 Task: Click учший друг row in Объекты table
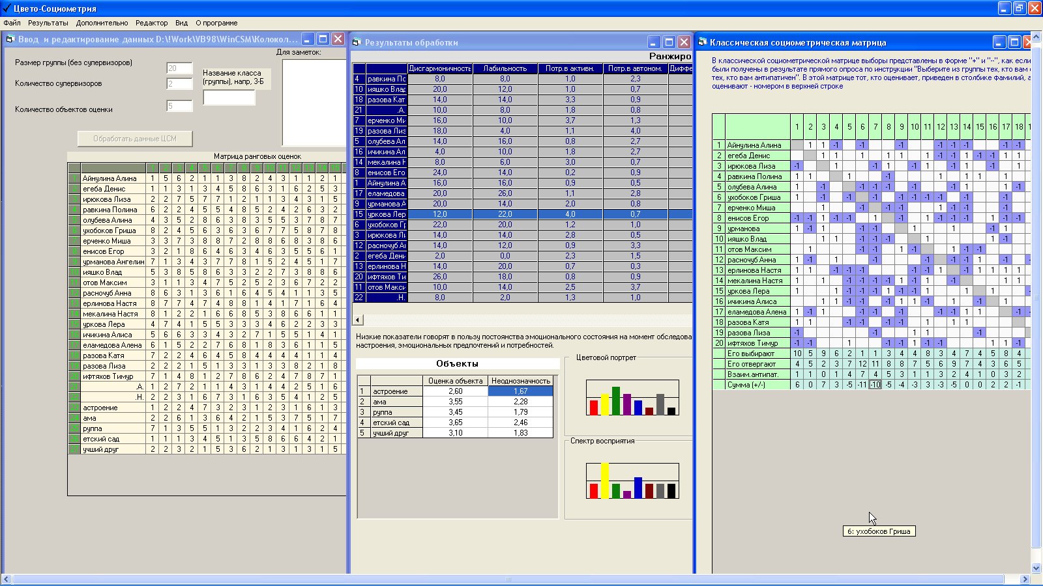(x=455, y=433)
